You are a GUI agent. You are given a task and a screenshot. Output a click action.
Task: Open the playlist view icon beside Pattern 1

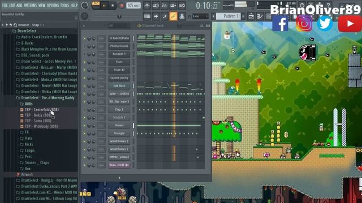251,16
